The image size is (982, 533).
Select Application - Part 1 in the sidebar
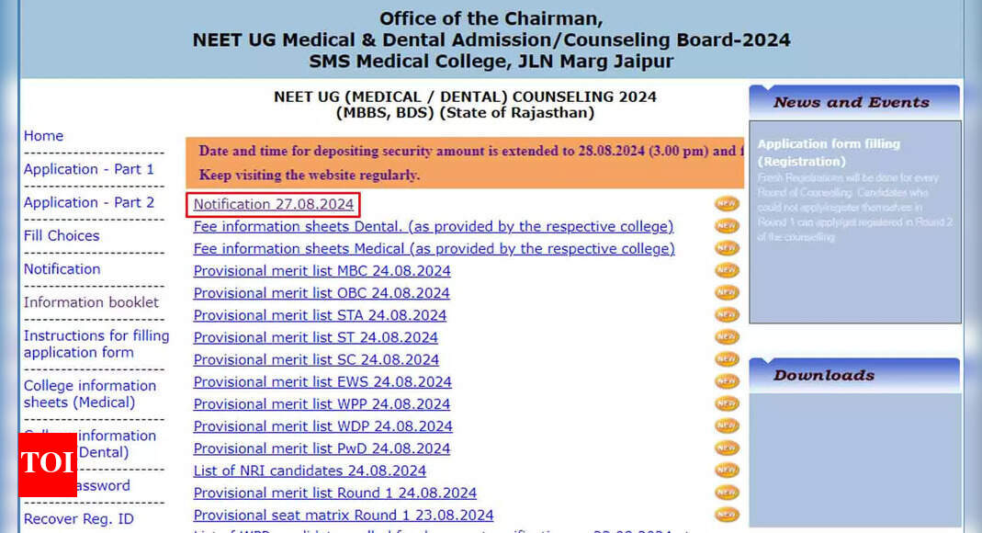click(88, 169)
